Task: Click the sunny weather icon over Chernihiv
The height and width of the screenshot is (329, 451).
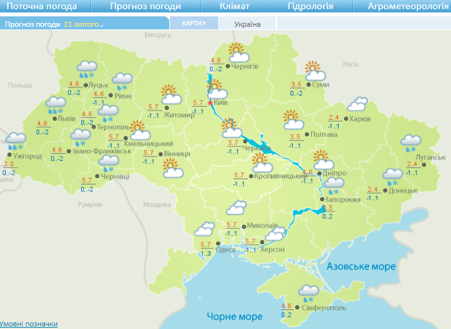Action: (235, 51)
